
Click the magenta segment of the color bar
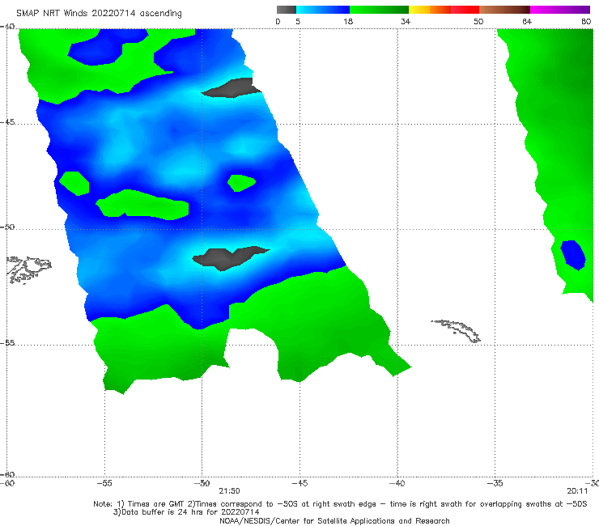pyautogui.click(x=560, y=10)
